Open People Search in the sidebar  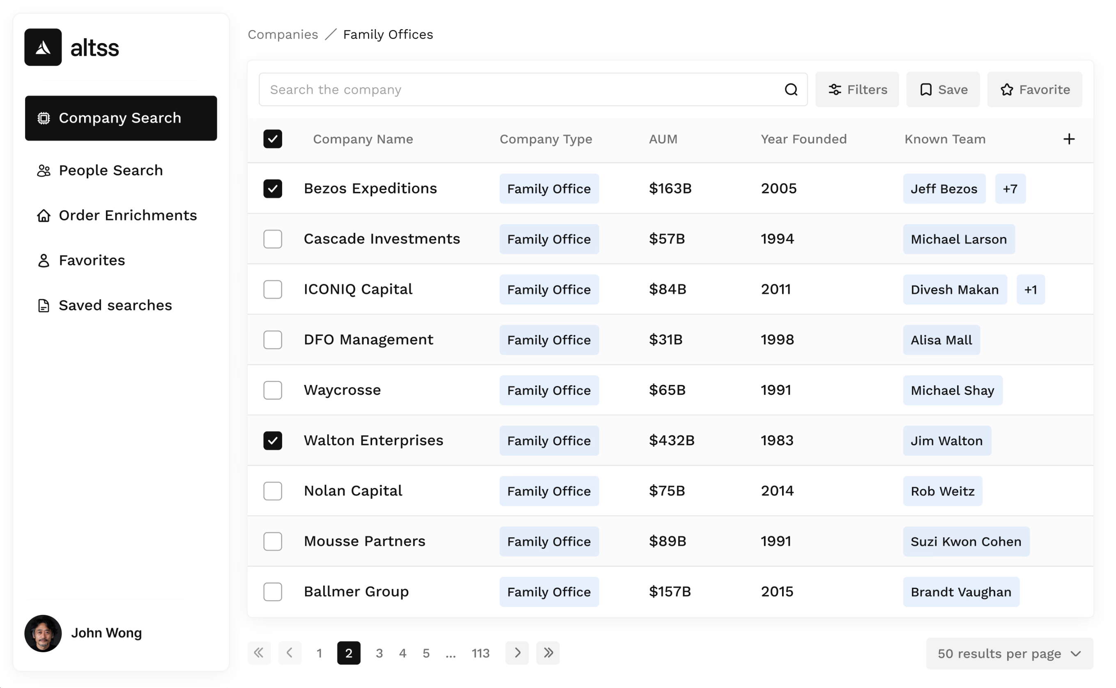pyautogui.click(x=110, y=170)
